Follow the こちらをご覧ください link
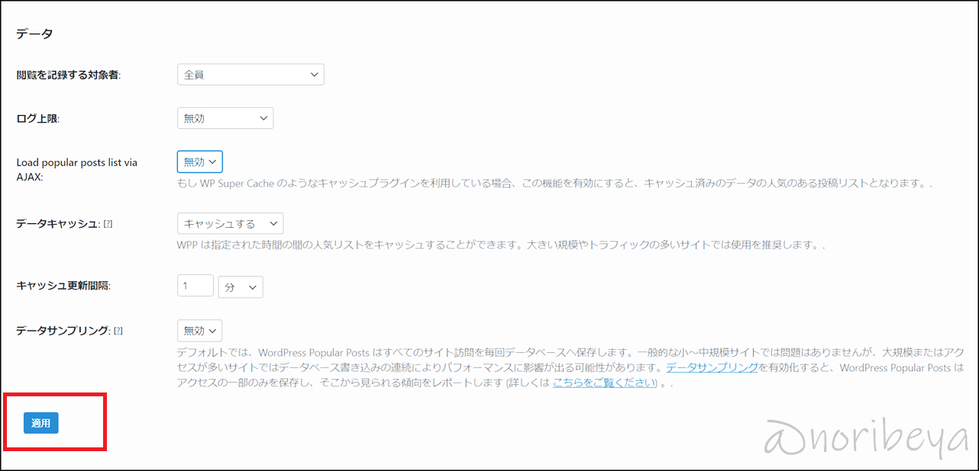 603,383
